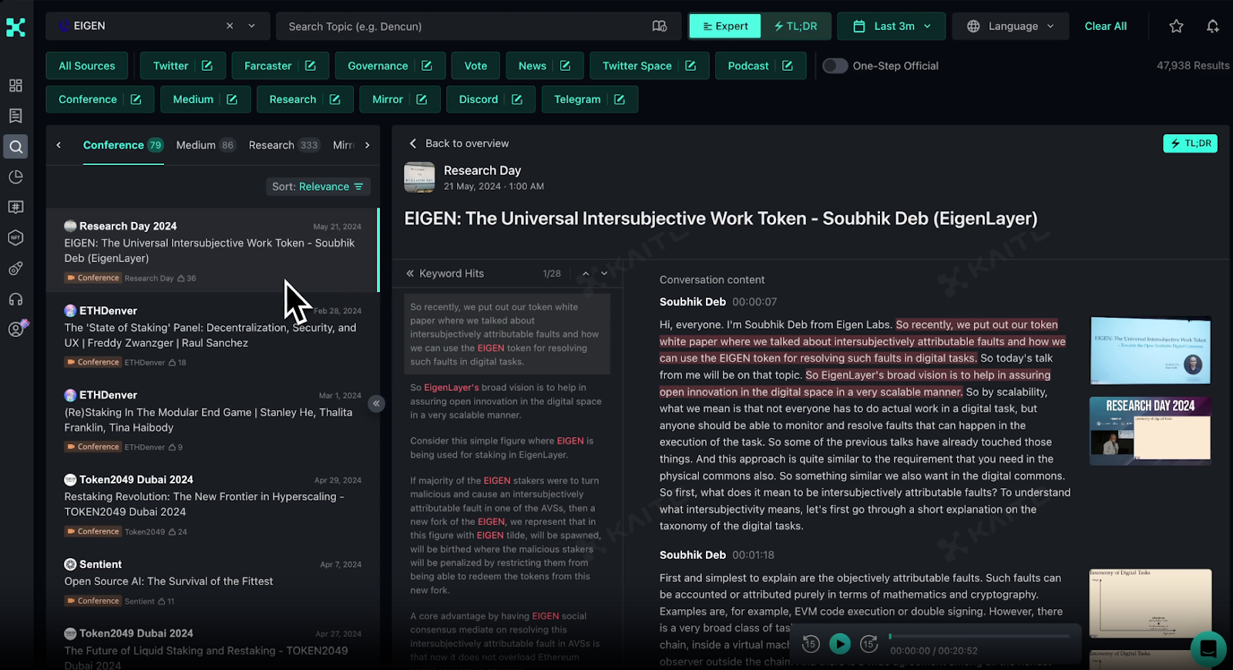
Task: Switch to the Conference 79 tab
Action: [x=123, y=145]
